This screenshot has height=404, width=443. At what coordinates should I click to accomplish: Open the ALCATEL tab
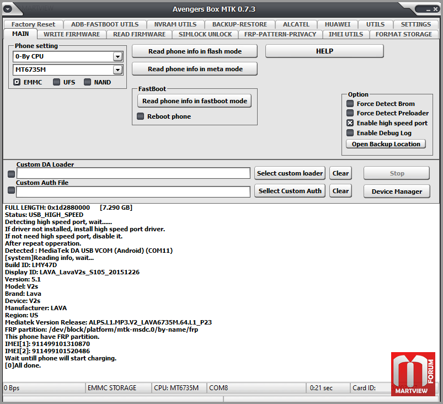(x=296, y=24)
